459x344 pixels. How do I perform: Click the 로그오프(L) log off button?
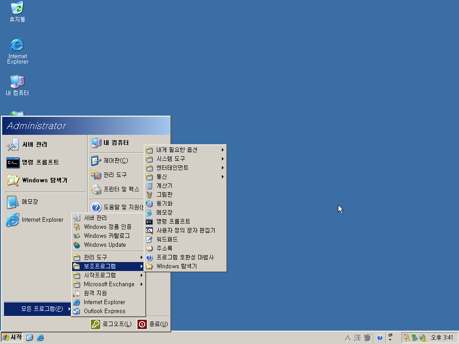pyautogui.click(x=111, y=324)
